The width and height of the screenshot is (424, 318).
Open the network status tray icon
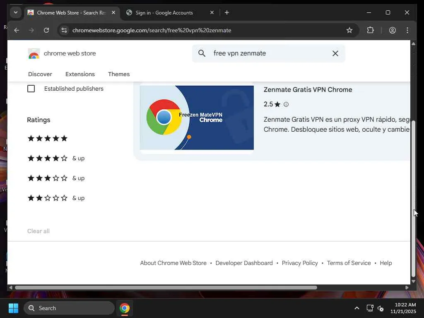[x=370, y=308]
